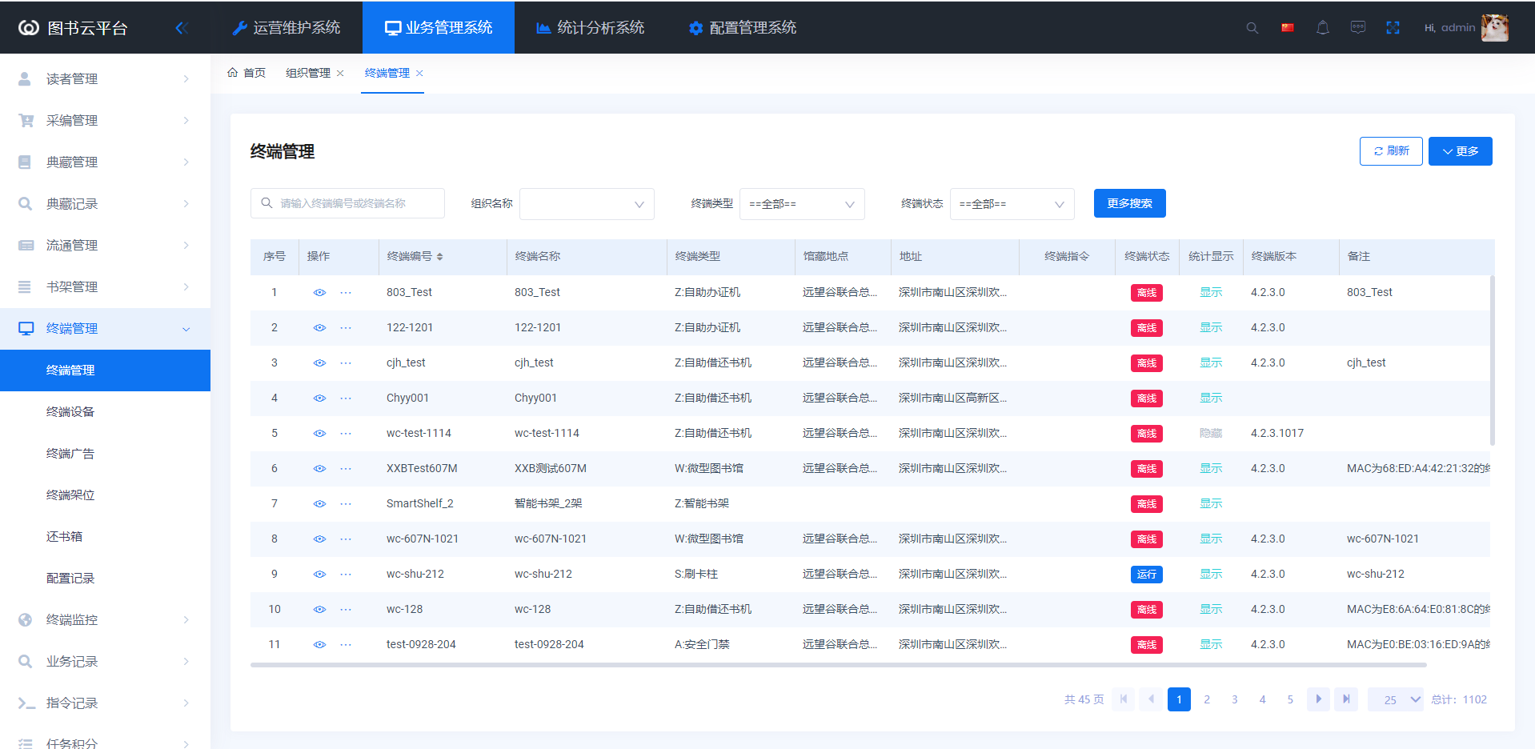Expand 读者管理 sidebar menu
The height and width of the screenshot is (749, 1535).
click(105, 79)
